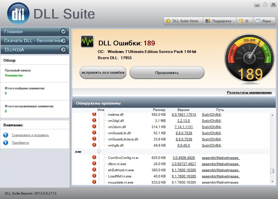Click the red error icon for vm3dgl.dll
The image size is (278, 199).
tap(94, 120)
